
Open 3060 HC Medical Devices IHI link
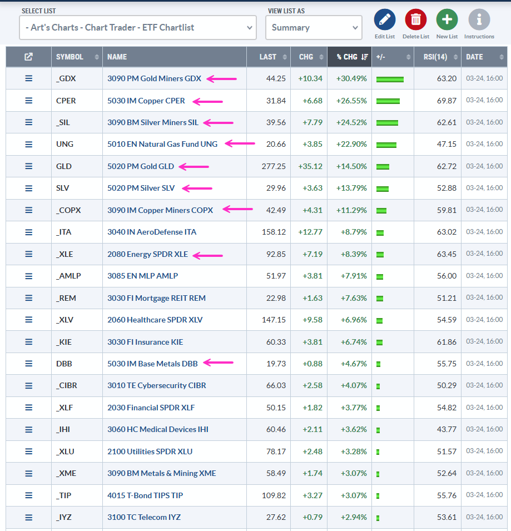[x=158, y=429]
